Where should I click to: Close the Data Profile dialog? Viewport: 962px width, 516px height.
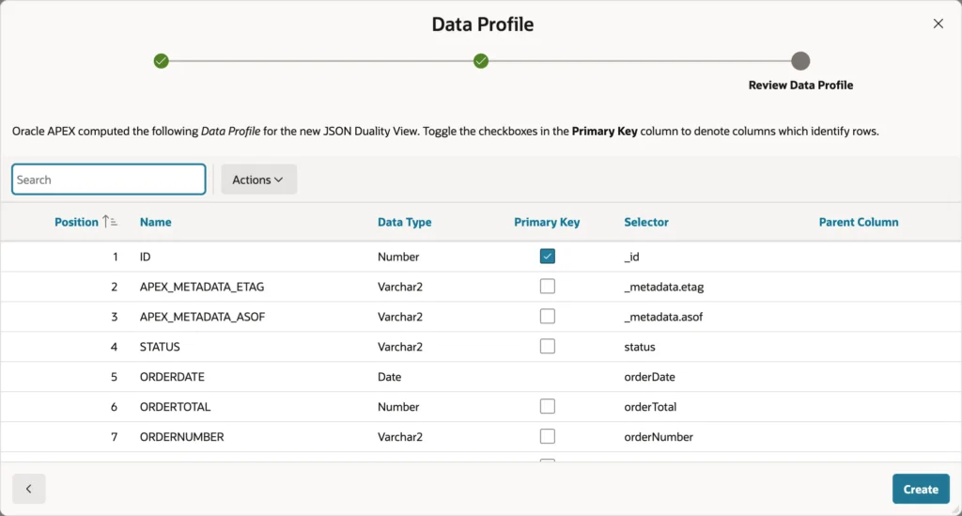point(939,23)
